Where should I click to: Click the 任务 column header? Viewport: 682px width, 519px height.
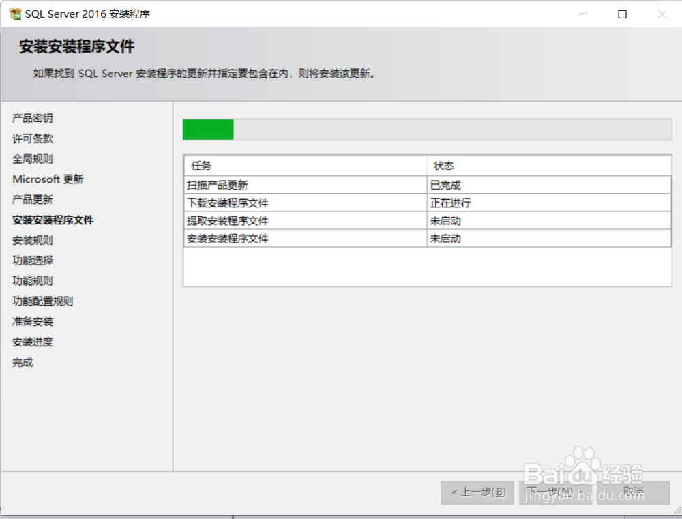(x=305, y=166)
